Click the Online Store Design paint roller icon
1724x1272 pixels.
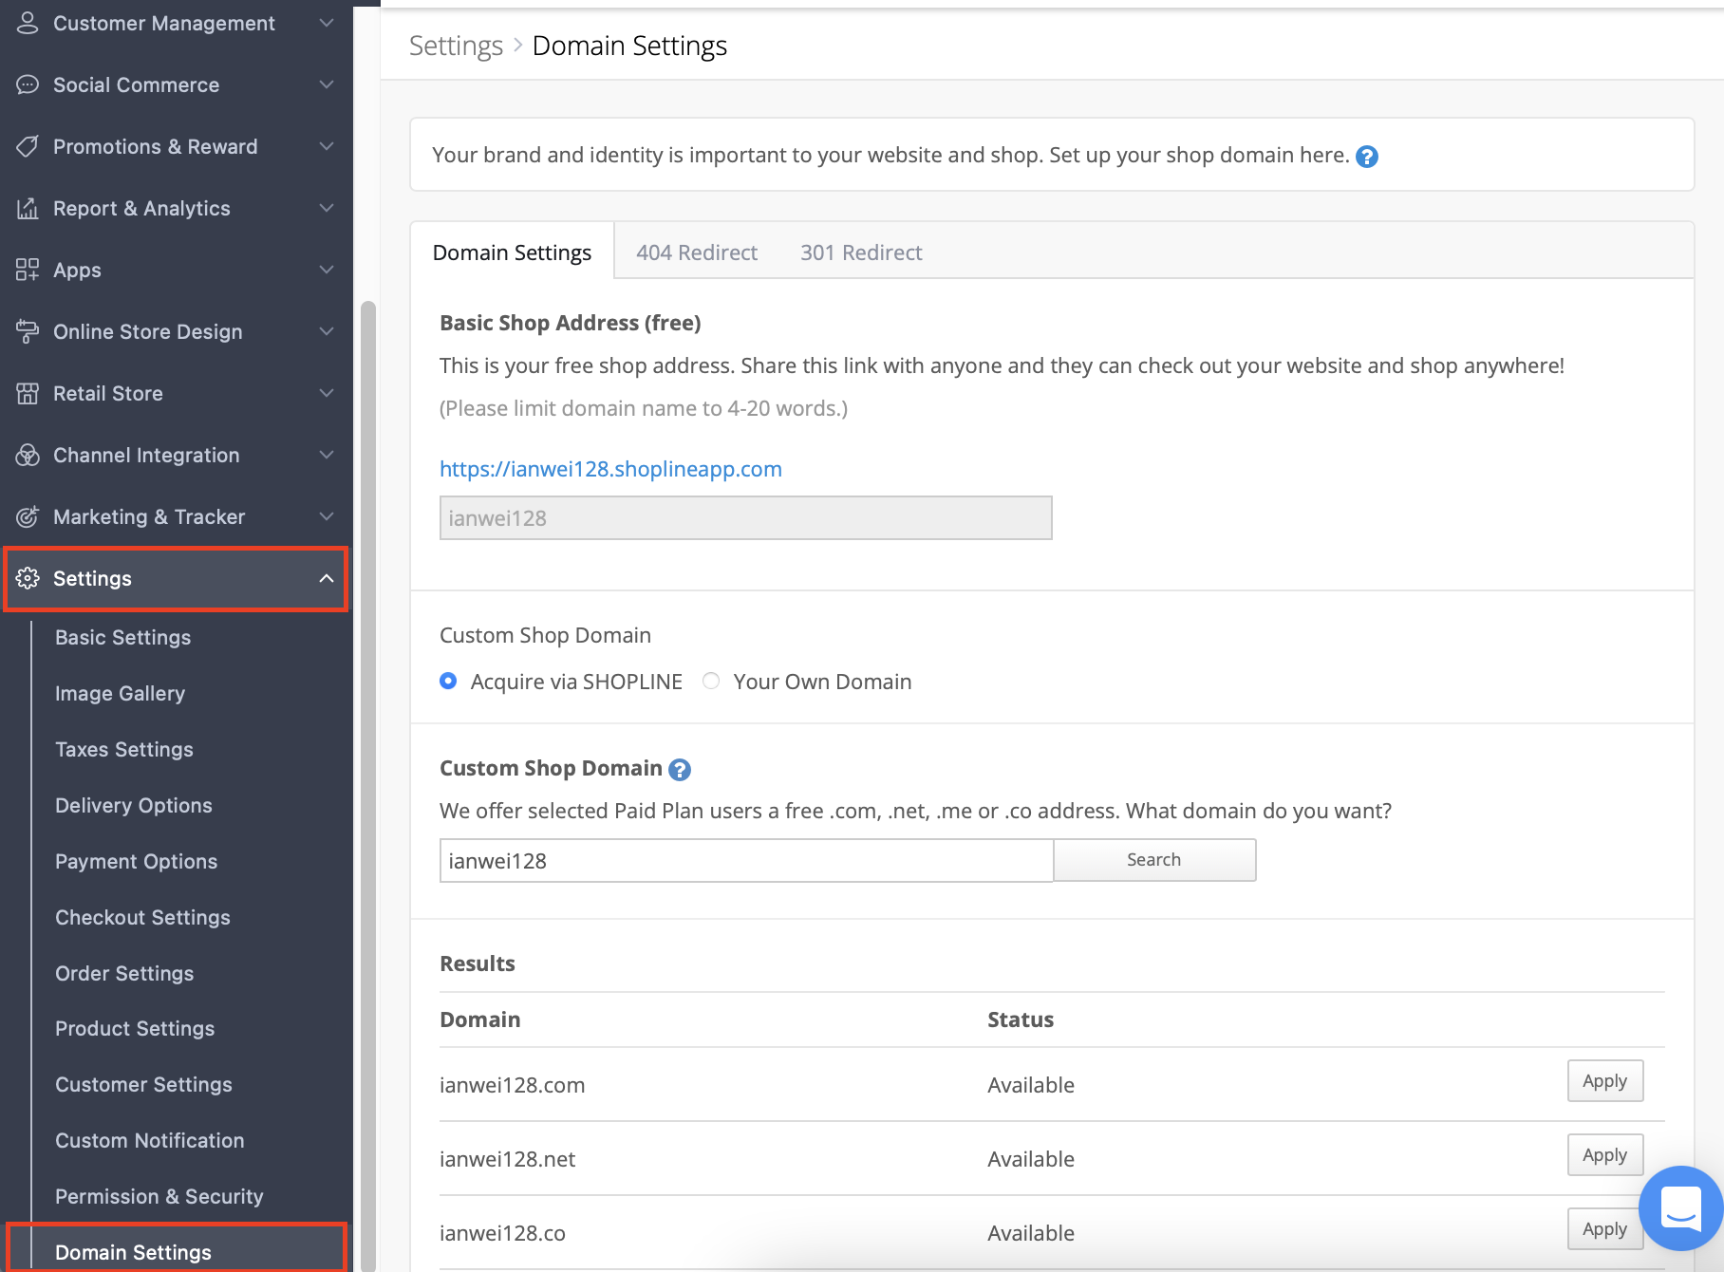[x=28, y=331]
